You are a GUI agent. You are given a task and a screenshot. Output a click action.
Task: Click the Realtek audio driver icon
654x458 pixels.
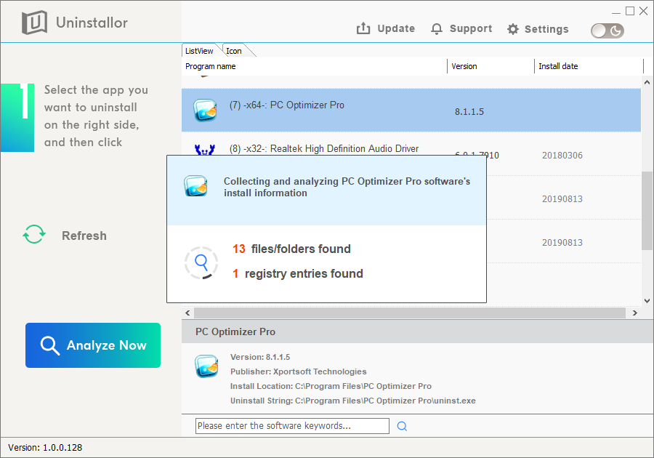205,150
